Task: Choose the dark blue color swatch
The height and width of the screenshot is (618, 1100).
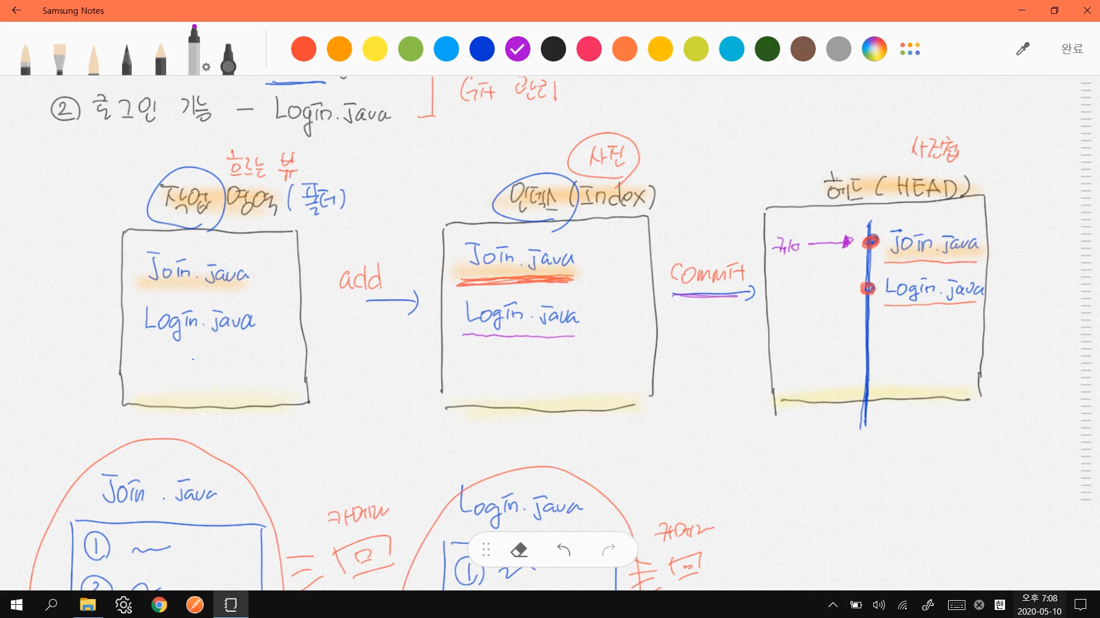Action: click(482, 49)
